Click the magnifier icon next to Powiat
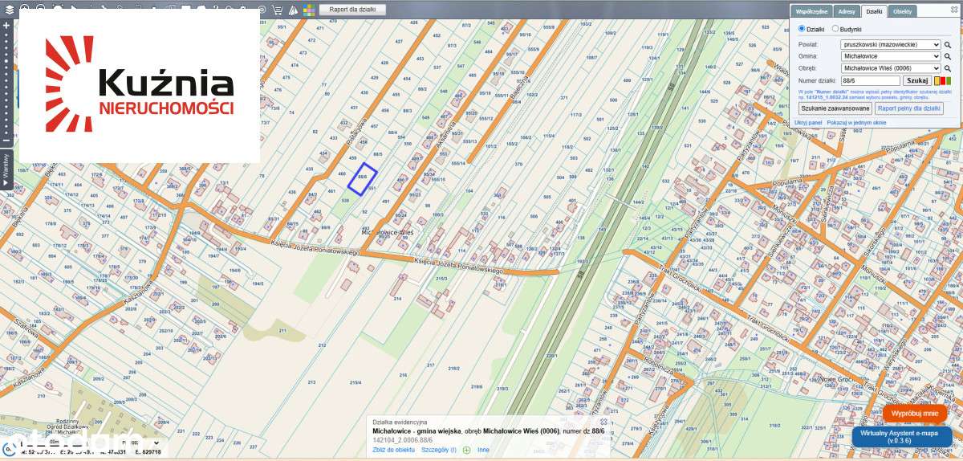Screen dimensions: 963x461 coord(948,45)
